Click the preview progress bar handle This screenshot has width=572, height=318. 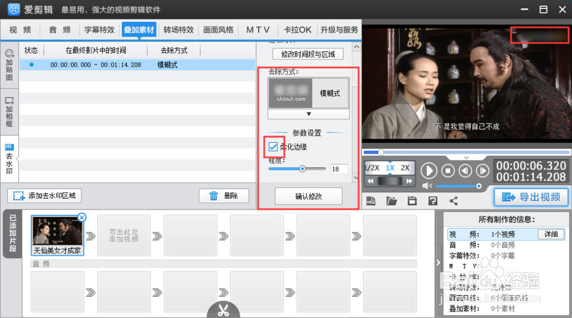(381, 152)
